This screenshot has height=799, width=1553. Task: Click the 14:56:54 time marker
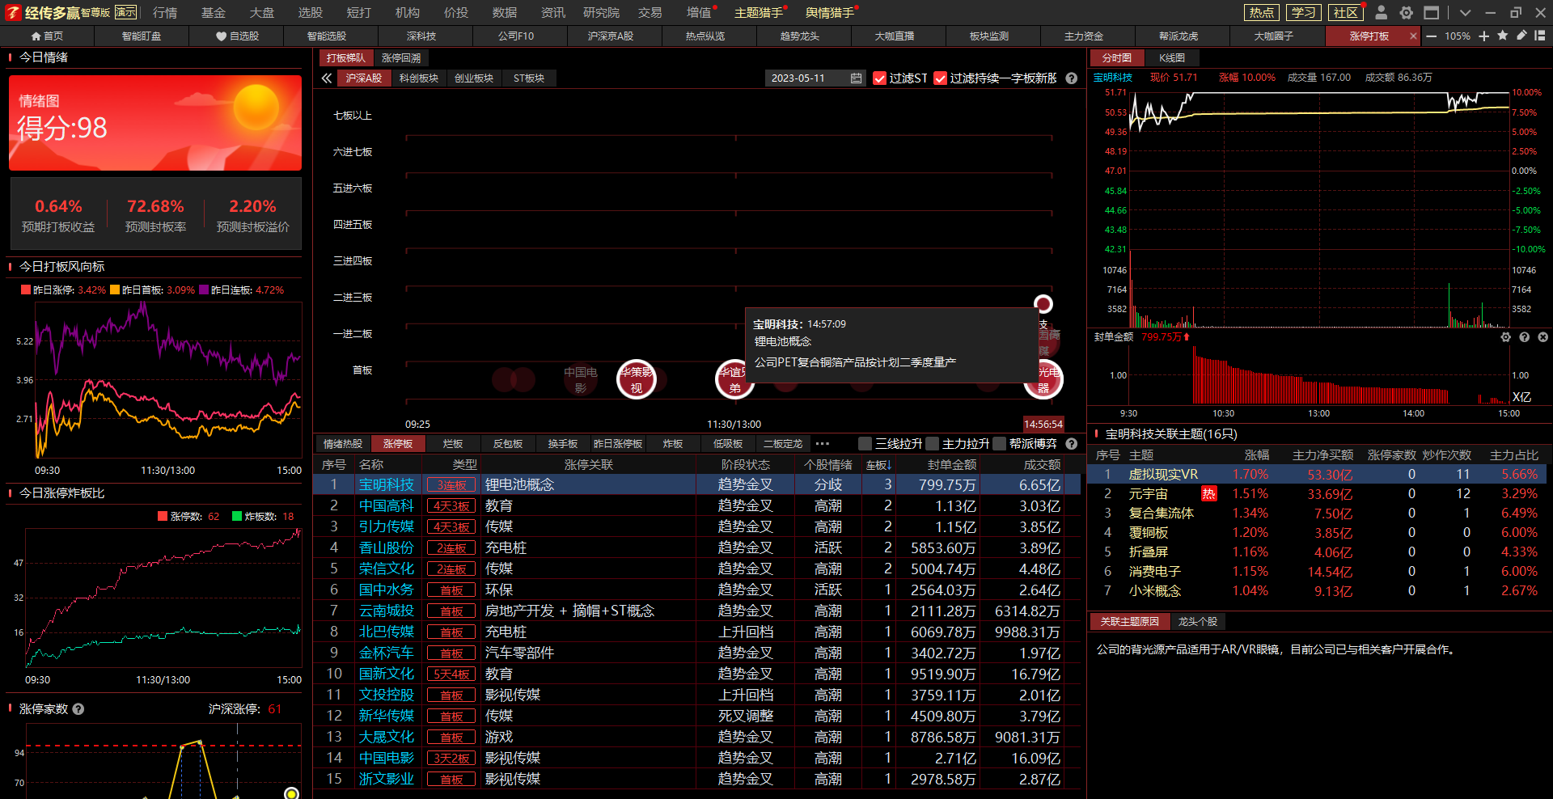1043,424
